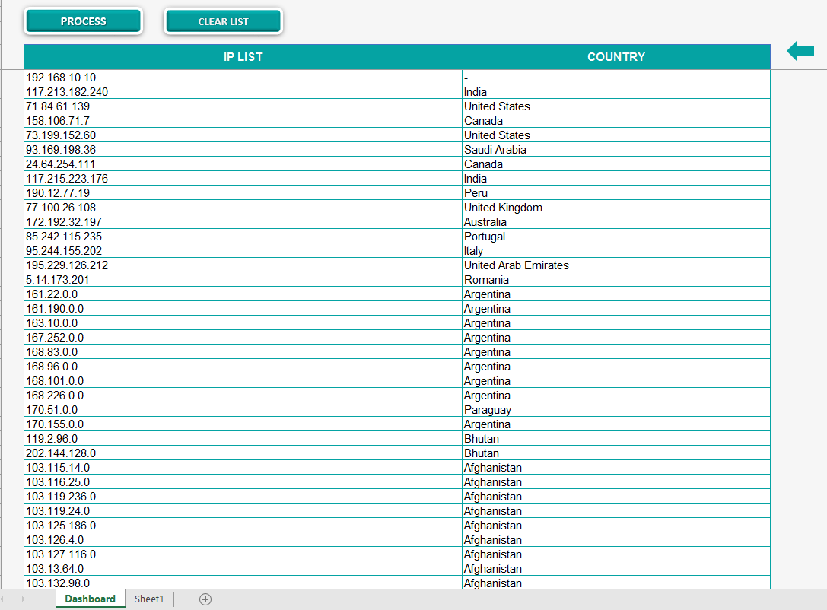Click the United Kingdom country cell
Viewport: 827px width, 610px height.
coord(616,208)
